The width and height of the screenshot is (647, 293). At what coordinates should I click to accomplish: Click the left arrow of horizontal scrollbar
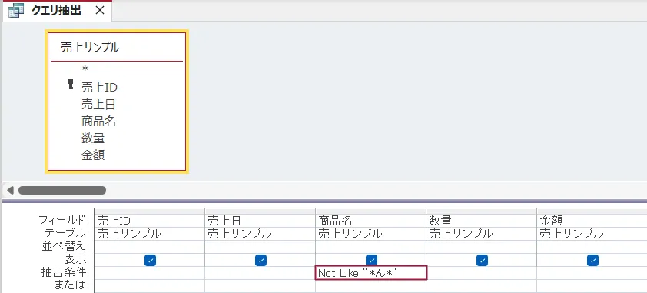pyautogui.click(x=10, y=190)
